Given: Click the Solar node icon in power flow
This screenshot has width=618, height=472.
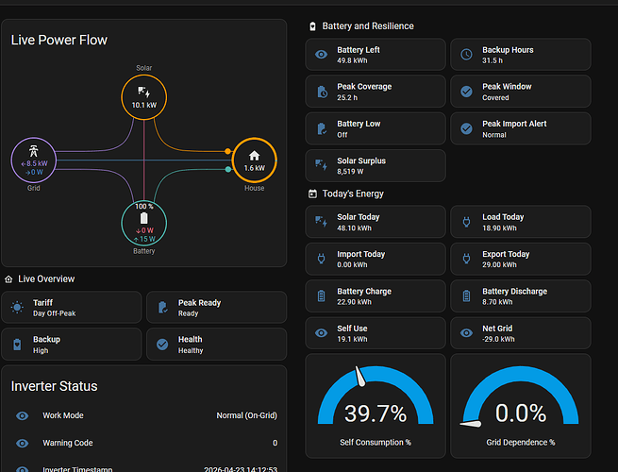Looking at the screenshot, I should (x=143, y=93).
